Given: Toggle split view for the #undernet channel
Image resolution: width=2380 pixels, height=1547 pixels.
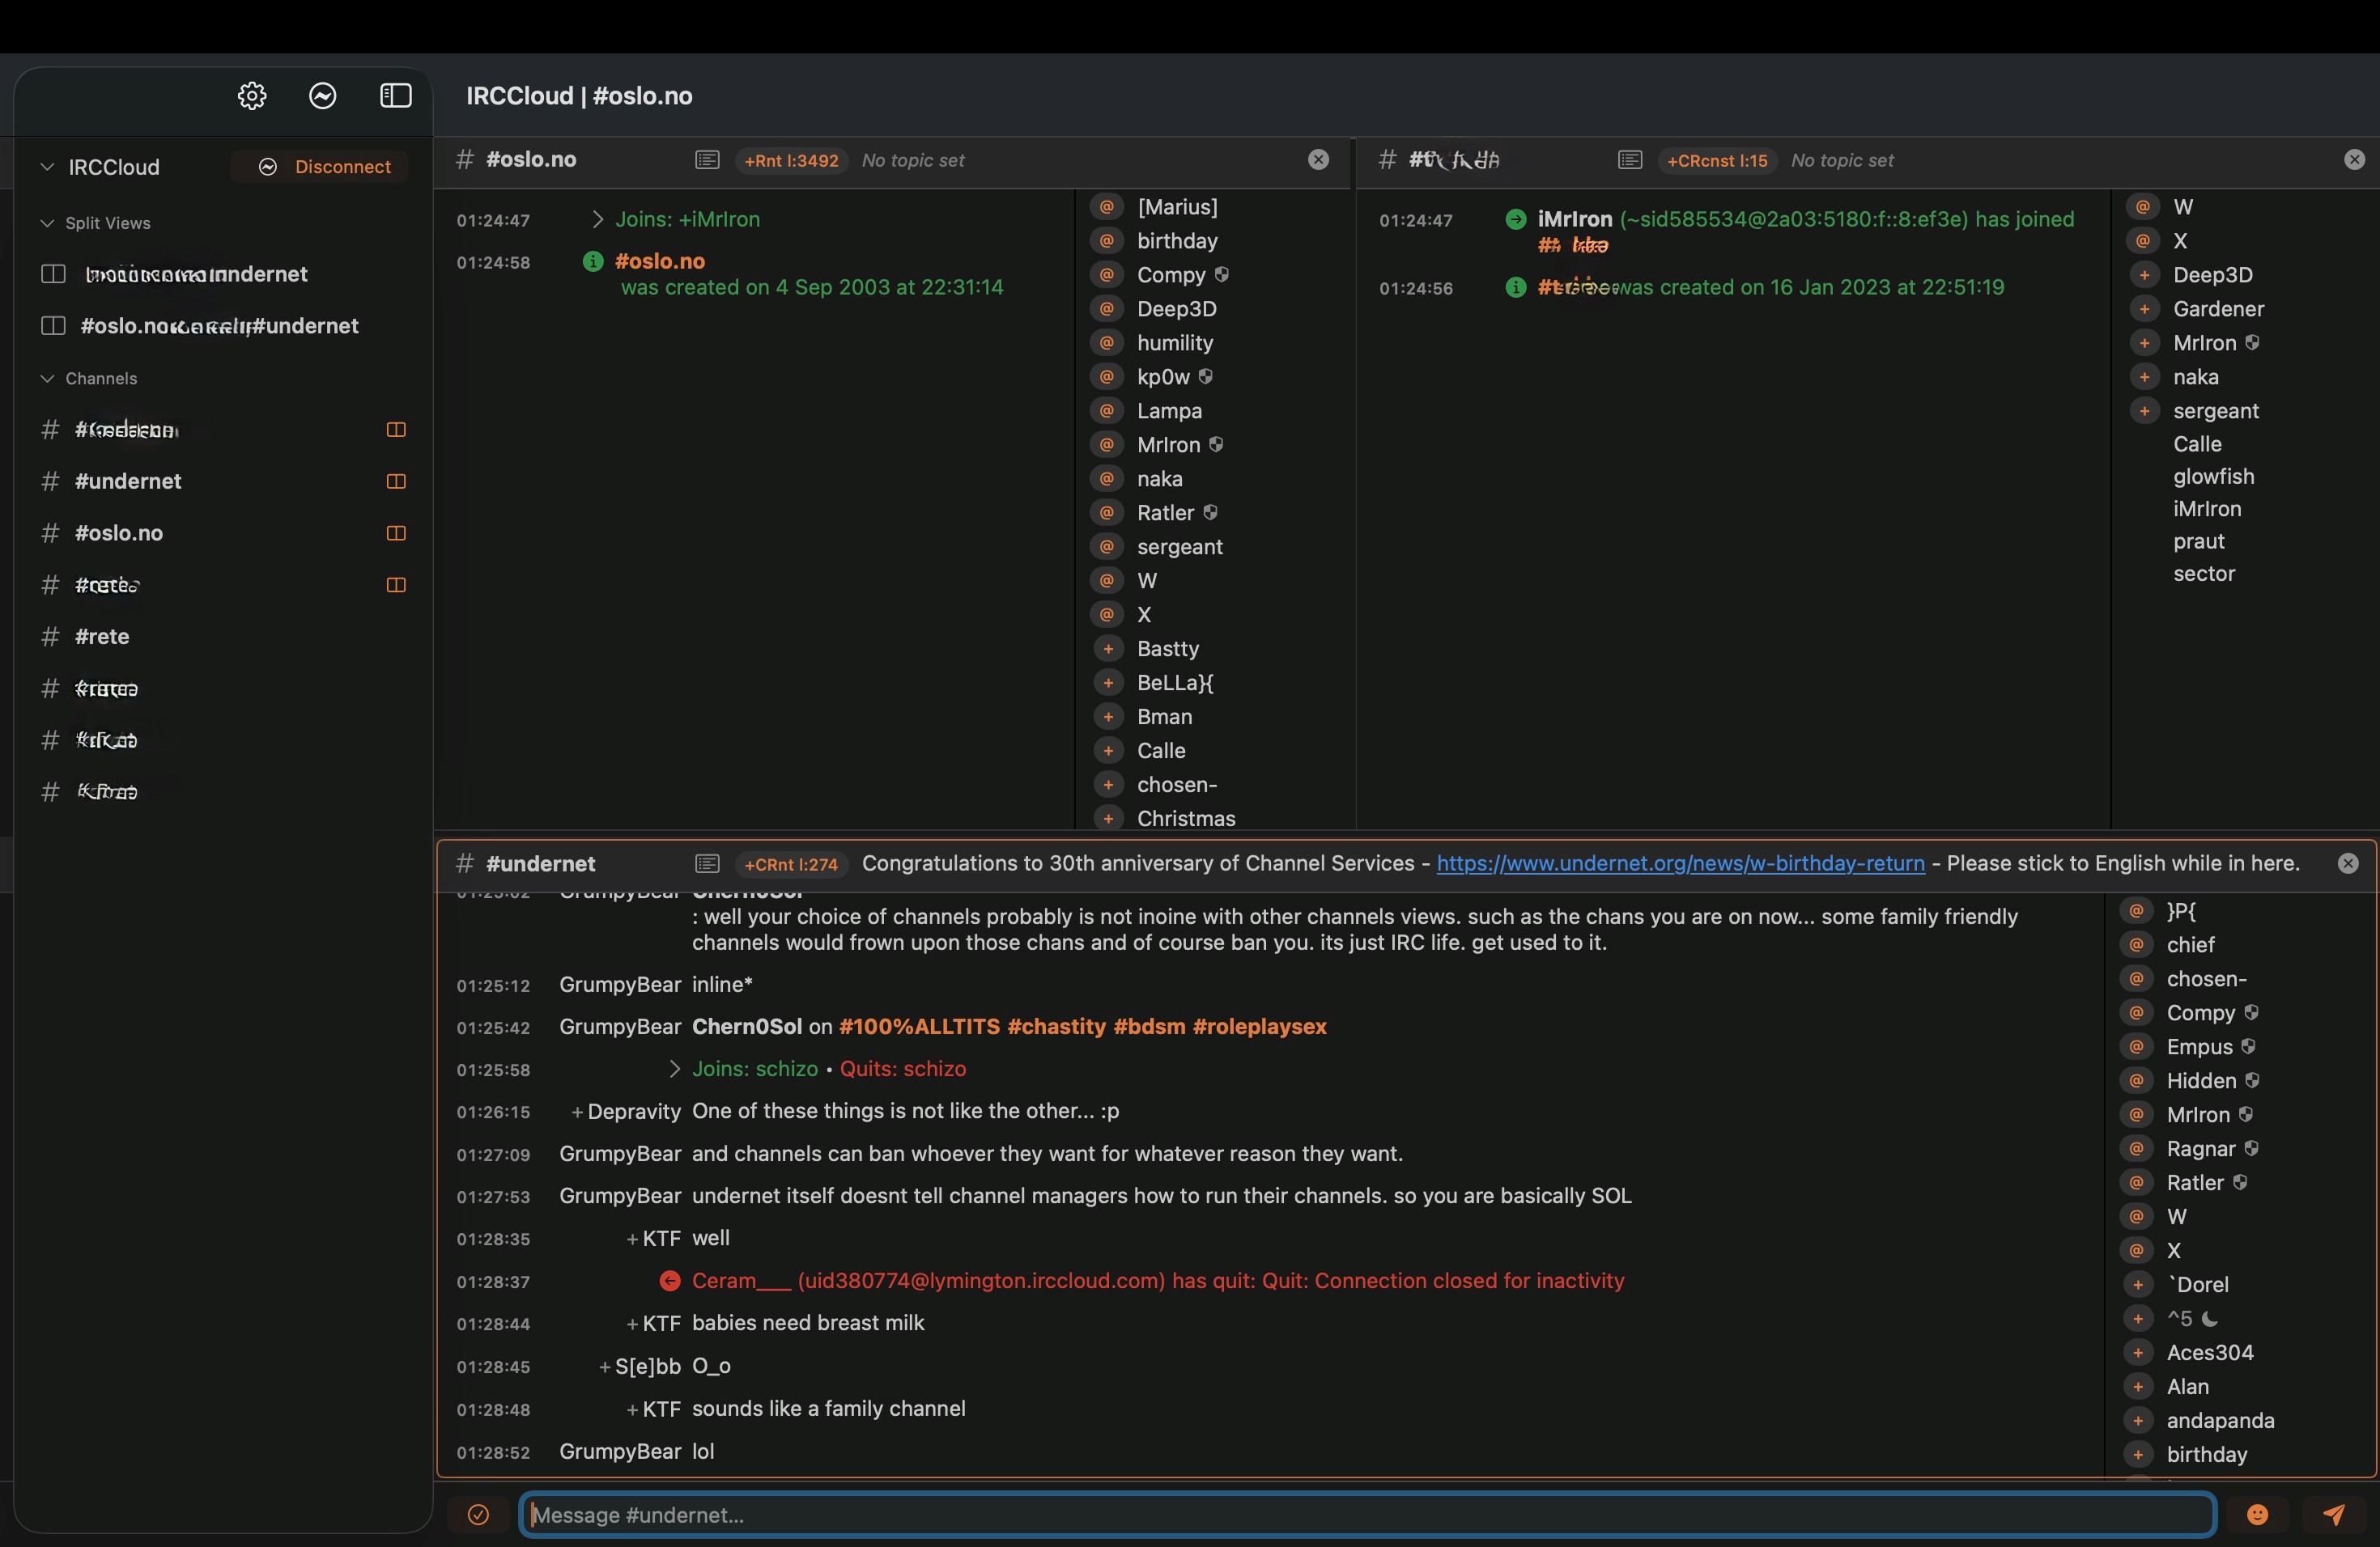Looking at the screenshot, I should coord(396,481).
